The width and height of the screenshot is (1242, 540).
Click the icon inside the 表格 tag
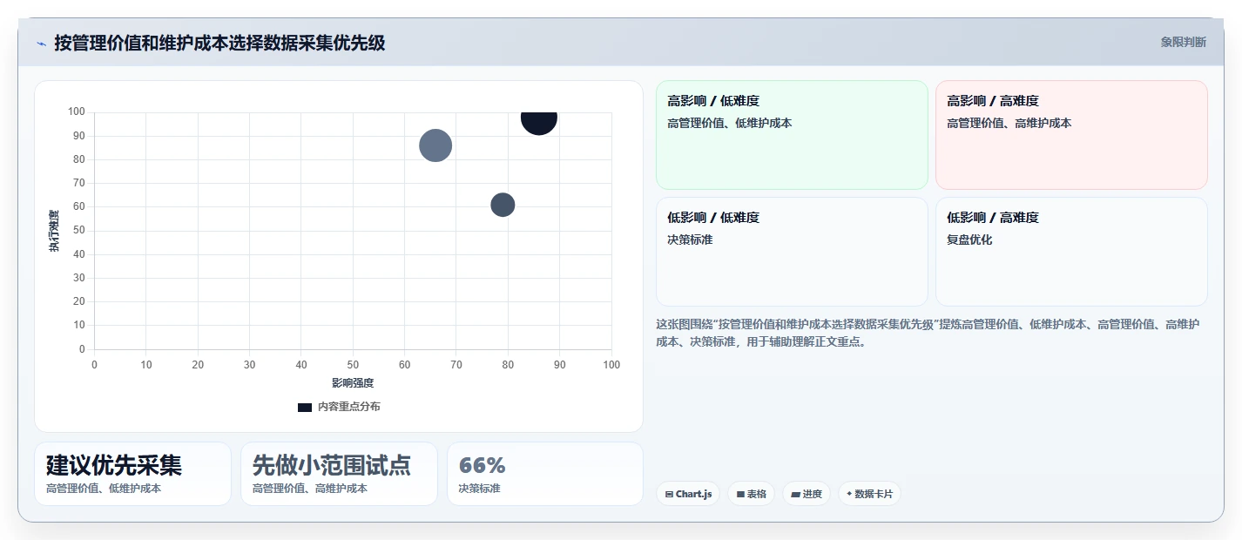[740, 494]
